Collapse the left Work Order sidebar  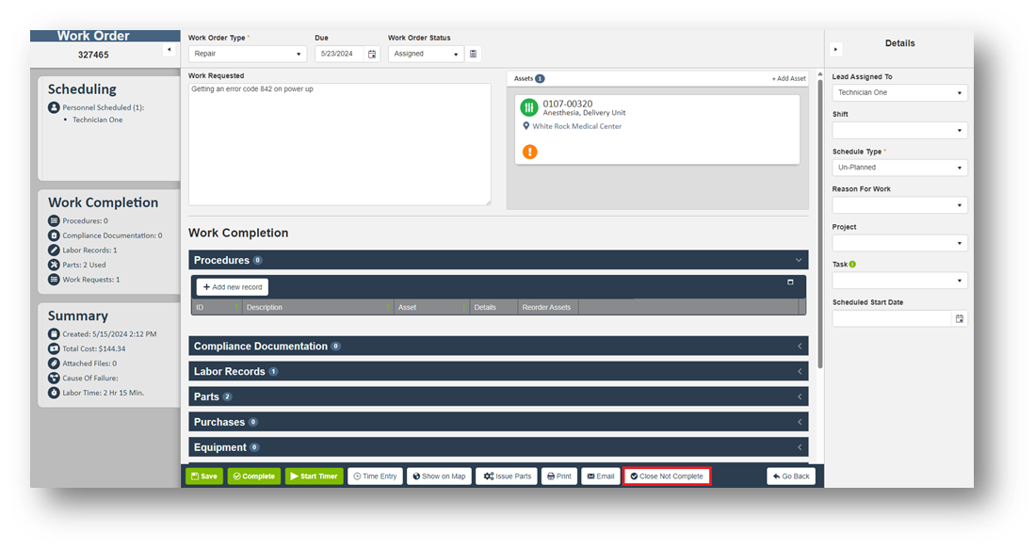tap(169, 49)
